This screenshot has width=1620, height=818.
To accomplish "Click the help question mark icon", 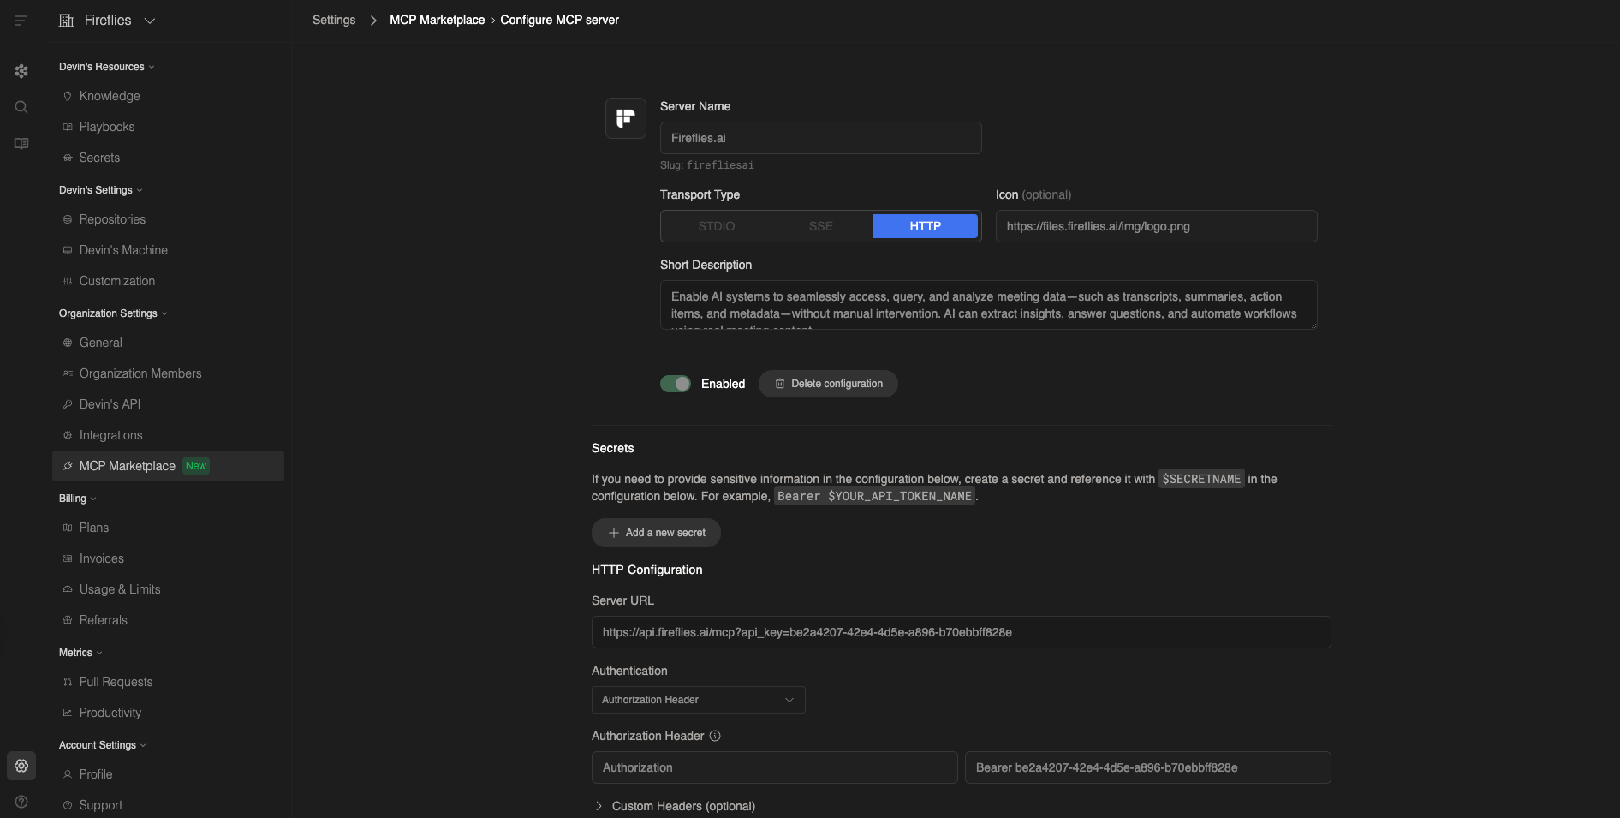I will 21,802.
